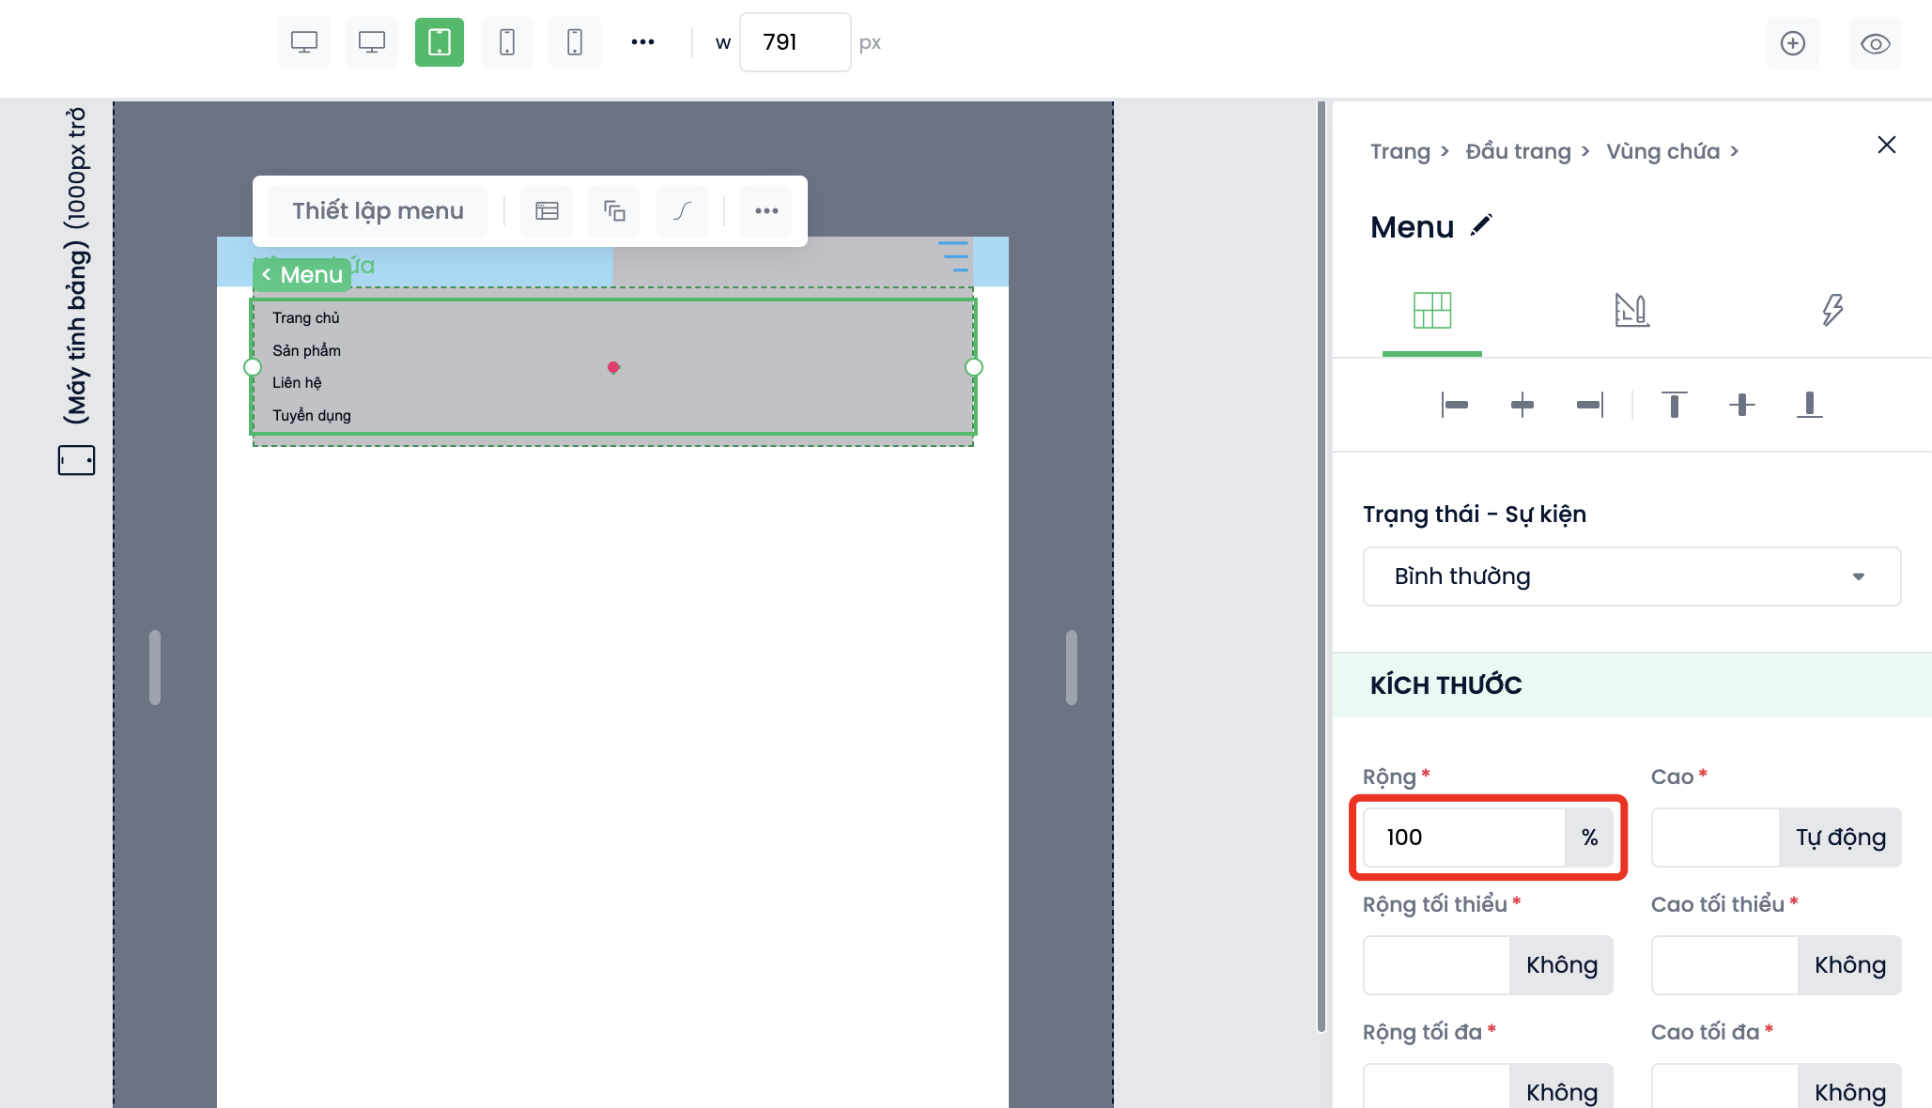Click the Thiết lập menu button
Viewport: 1932px width, 1108px height.
pos(378,211)
